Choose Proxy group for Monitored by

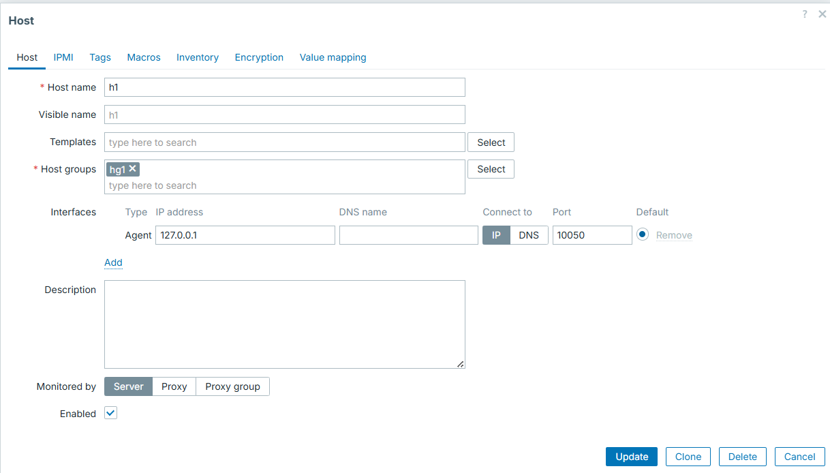(232, 386)
